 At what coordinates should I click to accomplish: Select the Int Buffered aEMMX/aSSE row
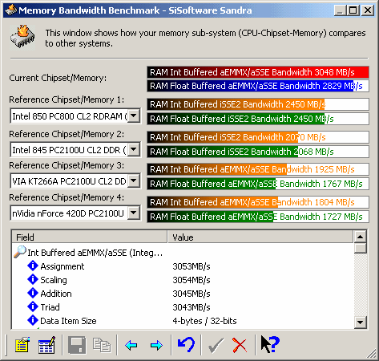(183, 253)
